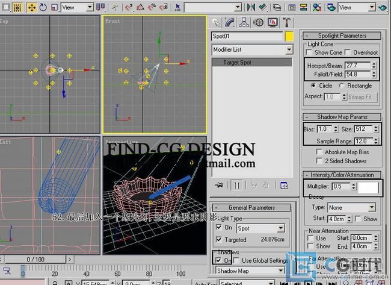Switch to the Create command panel tab
The height and width of the screenshot is (285, 391).
click(x=216, y=23)
